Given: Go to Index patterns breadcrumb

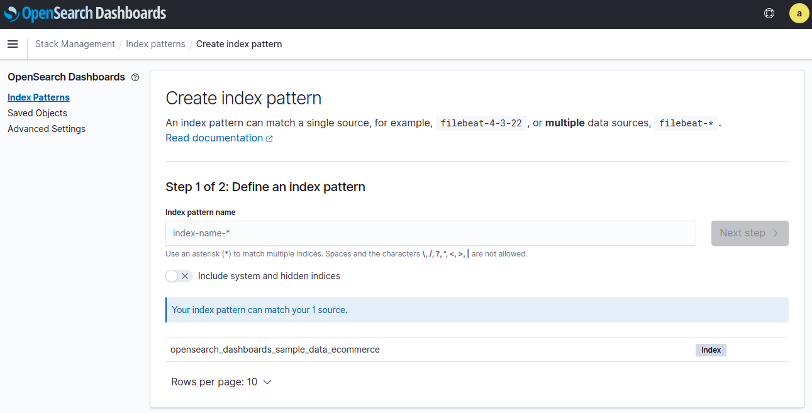Looking at the screenshot, I should click(x=155, y=44).
